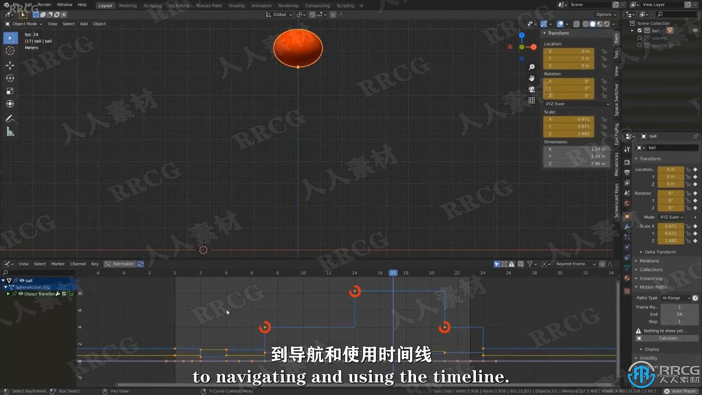The height and width of the screenshot is (395, 702).
Task: Open the Object menu in header
Action: point(99,23)
